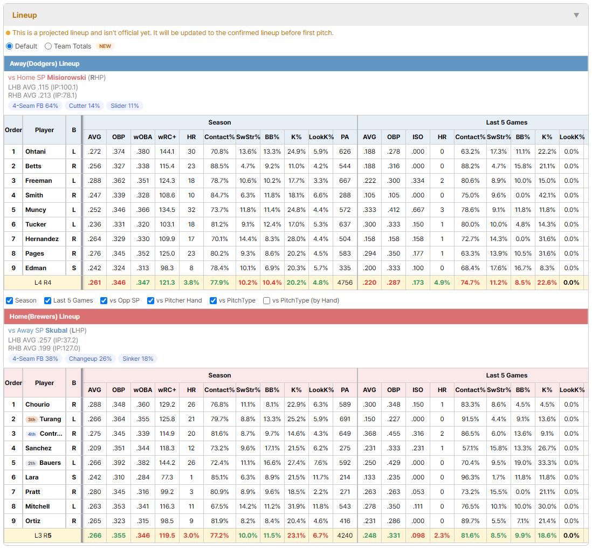
Task: Uncheck the Last 5 Games checkbox
Action: (47, 300)
